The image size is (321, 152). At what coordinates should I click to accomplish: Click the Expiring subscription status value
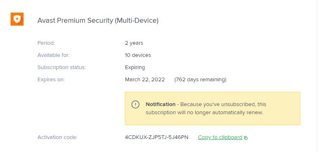(x=135, y=67)
